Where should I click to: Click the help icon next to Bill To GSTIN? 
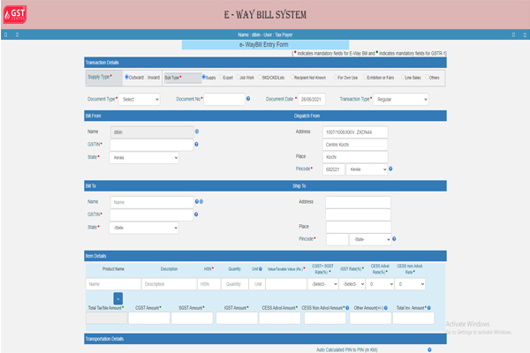coord(196,214)
